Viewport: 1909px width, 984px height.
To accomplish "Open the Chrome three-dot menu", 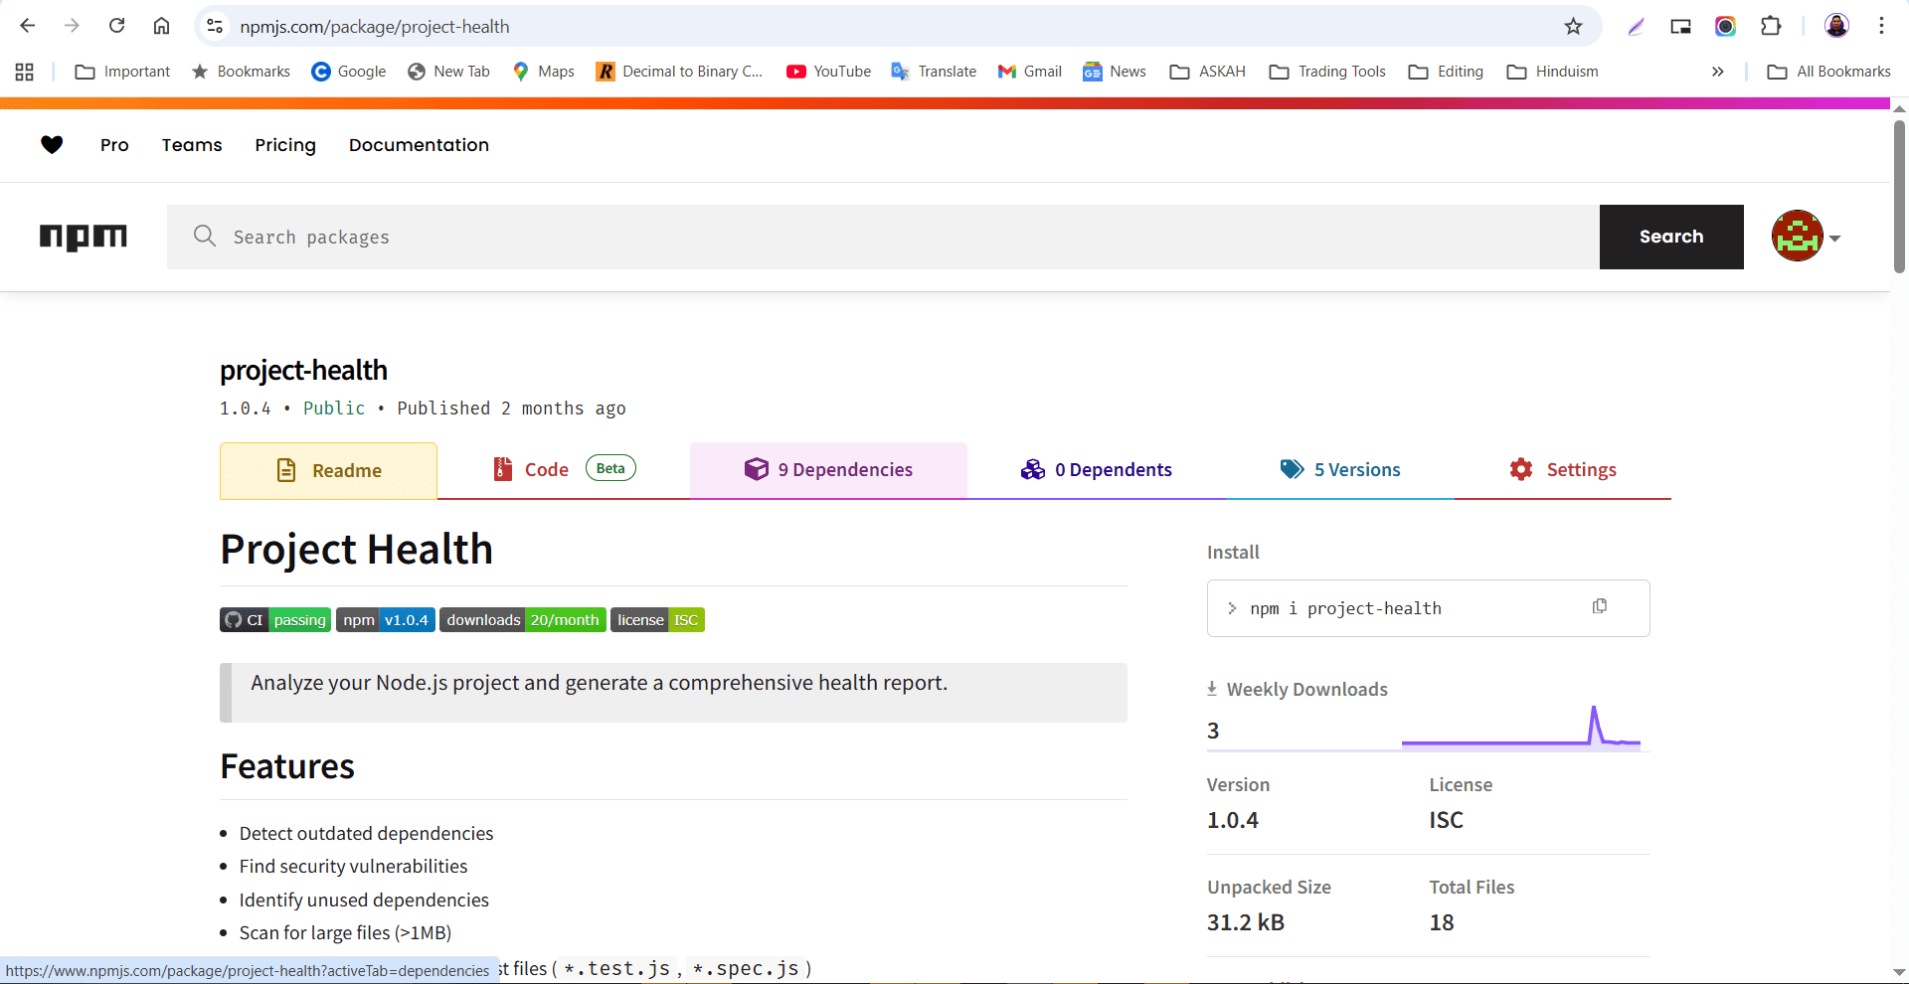I will pyautogui.click(x=1881, y=27).
